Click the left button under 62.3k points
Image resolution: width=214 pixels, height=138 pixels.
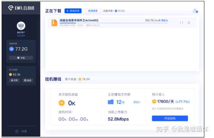point(14,80)
